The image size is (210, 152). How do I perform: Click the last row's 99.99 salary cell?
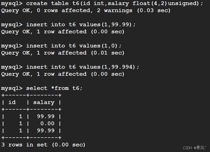tap(46, 131)
